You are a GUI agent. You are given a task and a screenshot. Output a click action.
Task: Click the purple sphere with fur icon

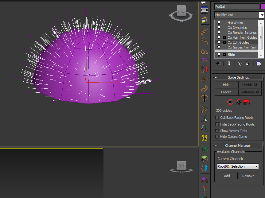point(205,179)
